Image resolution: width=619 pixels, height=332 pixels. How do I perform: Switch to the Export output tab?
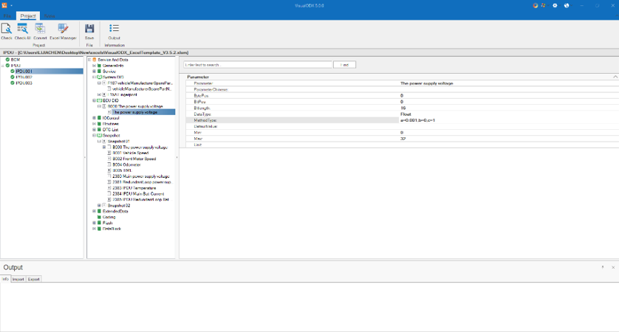pyautogui.click(x=34, y=280)
